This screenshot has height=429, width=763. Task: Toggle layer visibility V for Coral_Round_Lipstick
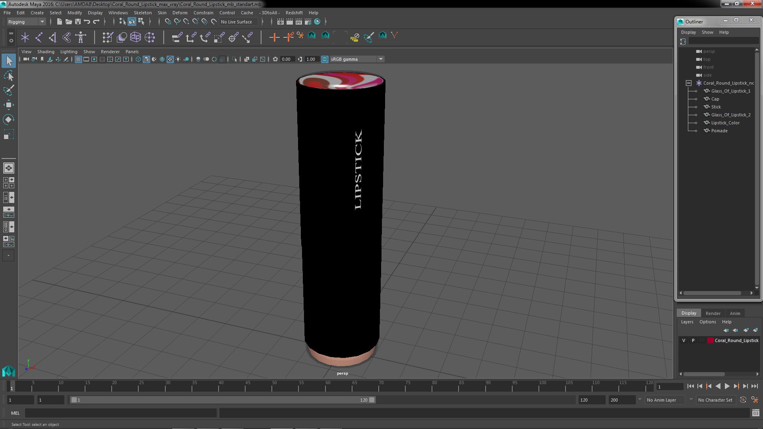pos(684,340)
